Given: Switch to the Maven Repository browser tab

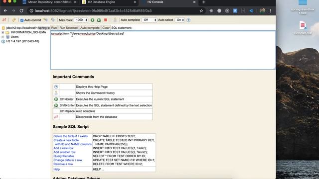Looking at the screenshot, I should [x=49, y=2].
